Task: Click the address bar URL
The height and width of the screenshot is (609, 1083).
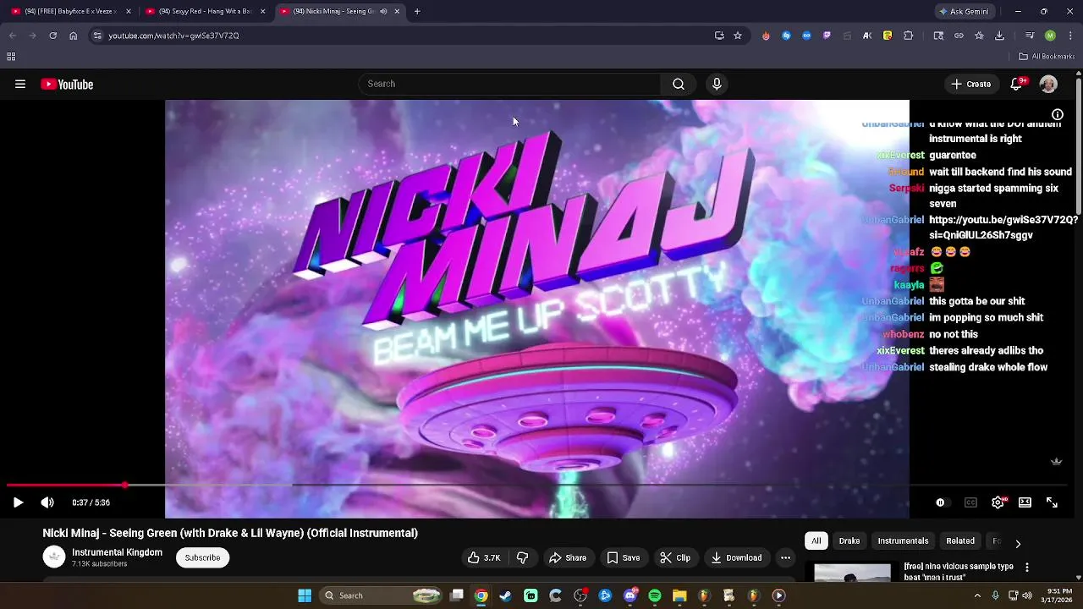Action: pos(173,36)
